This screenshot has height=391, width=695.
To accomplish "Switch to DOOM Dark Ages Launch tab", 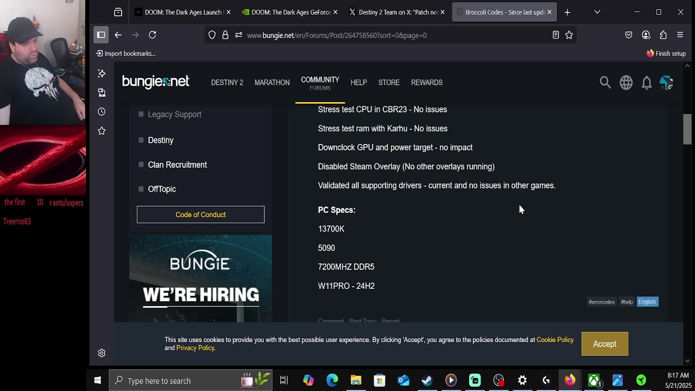I will click(x=178, y=12).
